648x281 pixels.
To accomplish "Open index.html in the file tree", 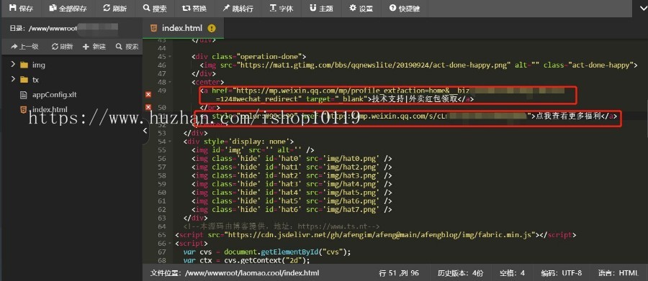I will click(49, 109).
